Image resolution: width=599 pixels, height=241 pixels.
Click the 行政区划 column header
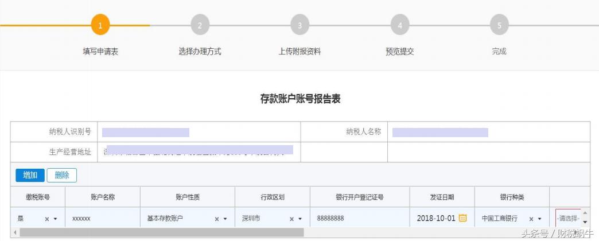[x=273, y=197]
